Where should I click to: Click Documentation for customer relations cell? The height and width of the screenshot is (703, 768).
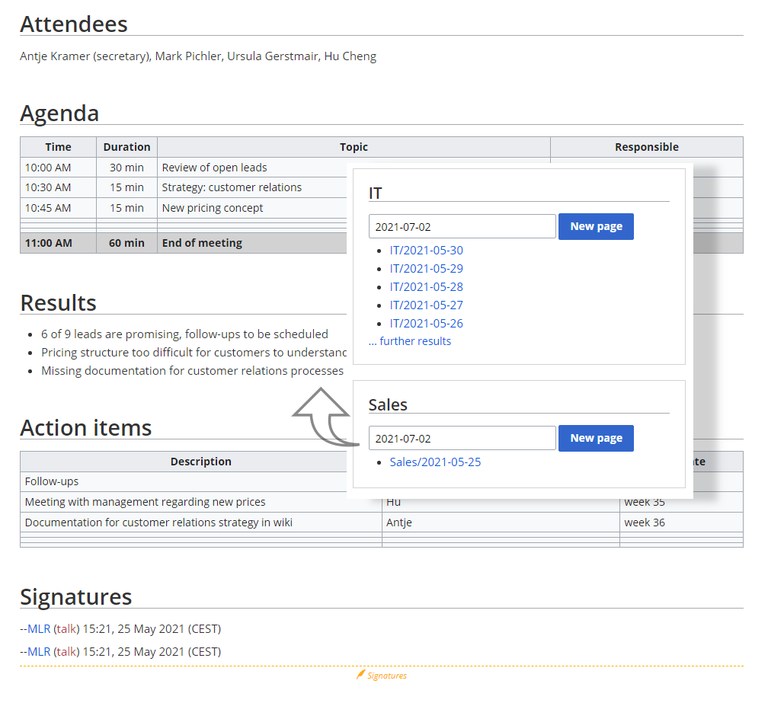201,522
